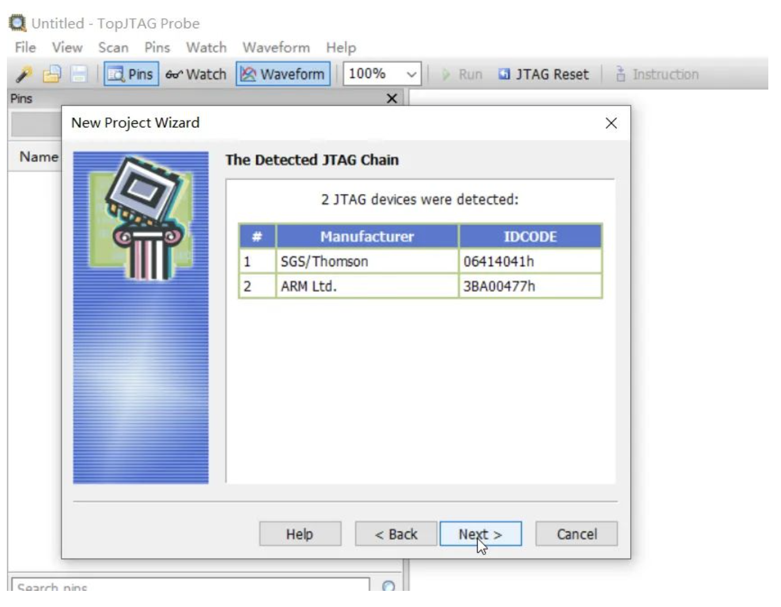Click the Save project disk icon
Screen dimensions: 781x607
click(79, 74)
